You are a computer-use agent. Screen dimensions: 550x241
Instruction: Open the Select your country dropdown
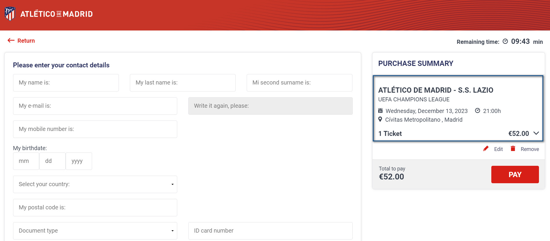click(95, 184)
